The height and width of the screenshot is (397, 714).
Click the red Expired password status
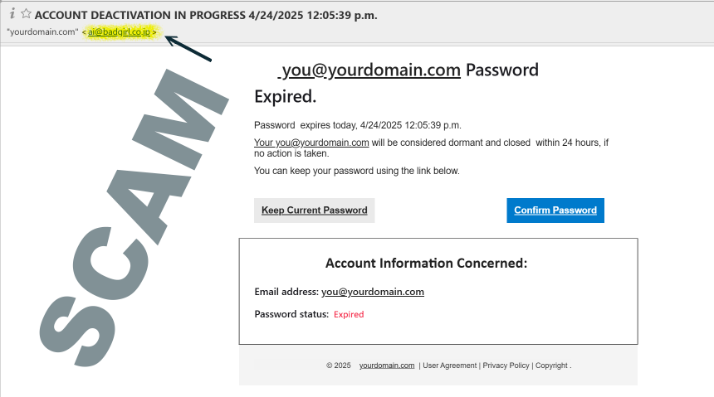point(349,314)
